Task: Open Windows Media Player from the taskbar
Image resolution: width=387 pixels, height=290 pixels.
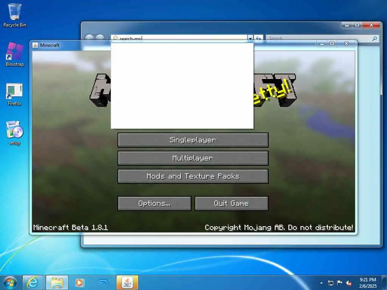Action: click(x=79, y=282)
